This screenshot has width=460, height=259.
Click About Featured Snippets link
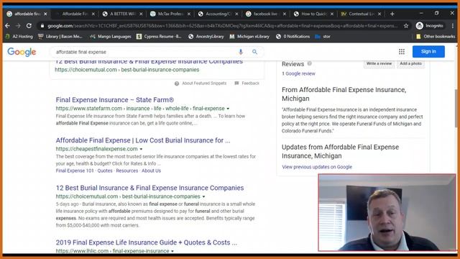[x=204, y=83]
